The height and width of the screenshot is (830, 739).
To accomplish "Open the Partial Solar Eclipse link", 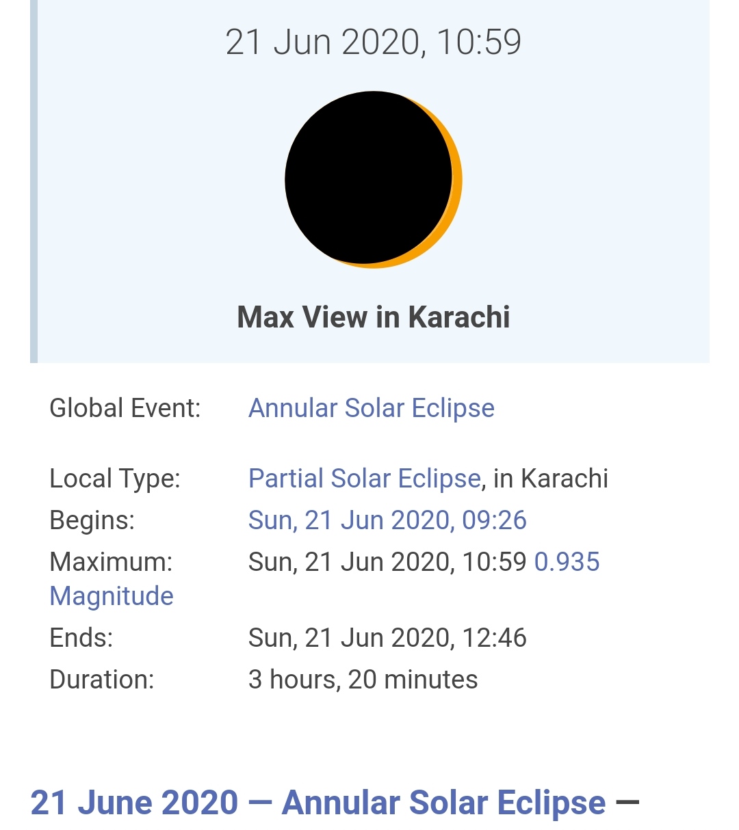I will (365, 479).
